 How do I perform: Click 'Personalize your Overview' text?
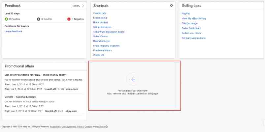click(133, 91)
